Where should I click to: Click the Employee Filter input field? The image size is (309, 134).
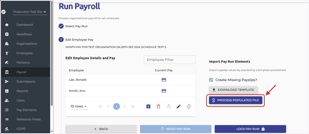(170, 60)
